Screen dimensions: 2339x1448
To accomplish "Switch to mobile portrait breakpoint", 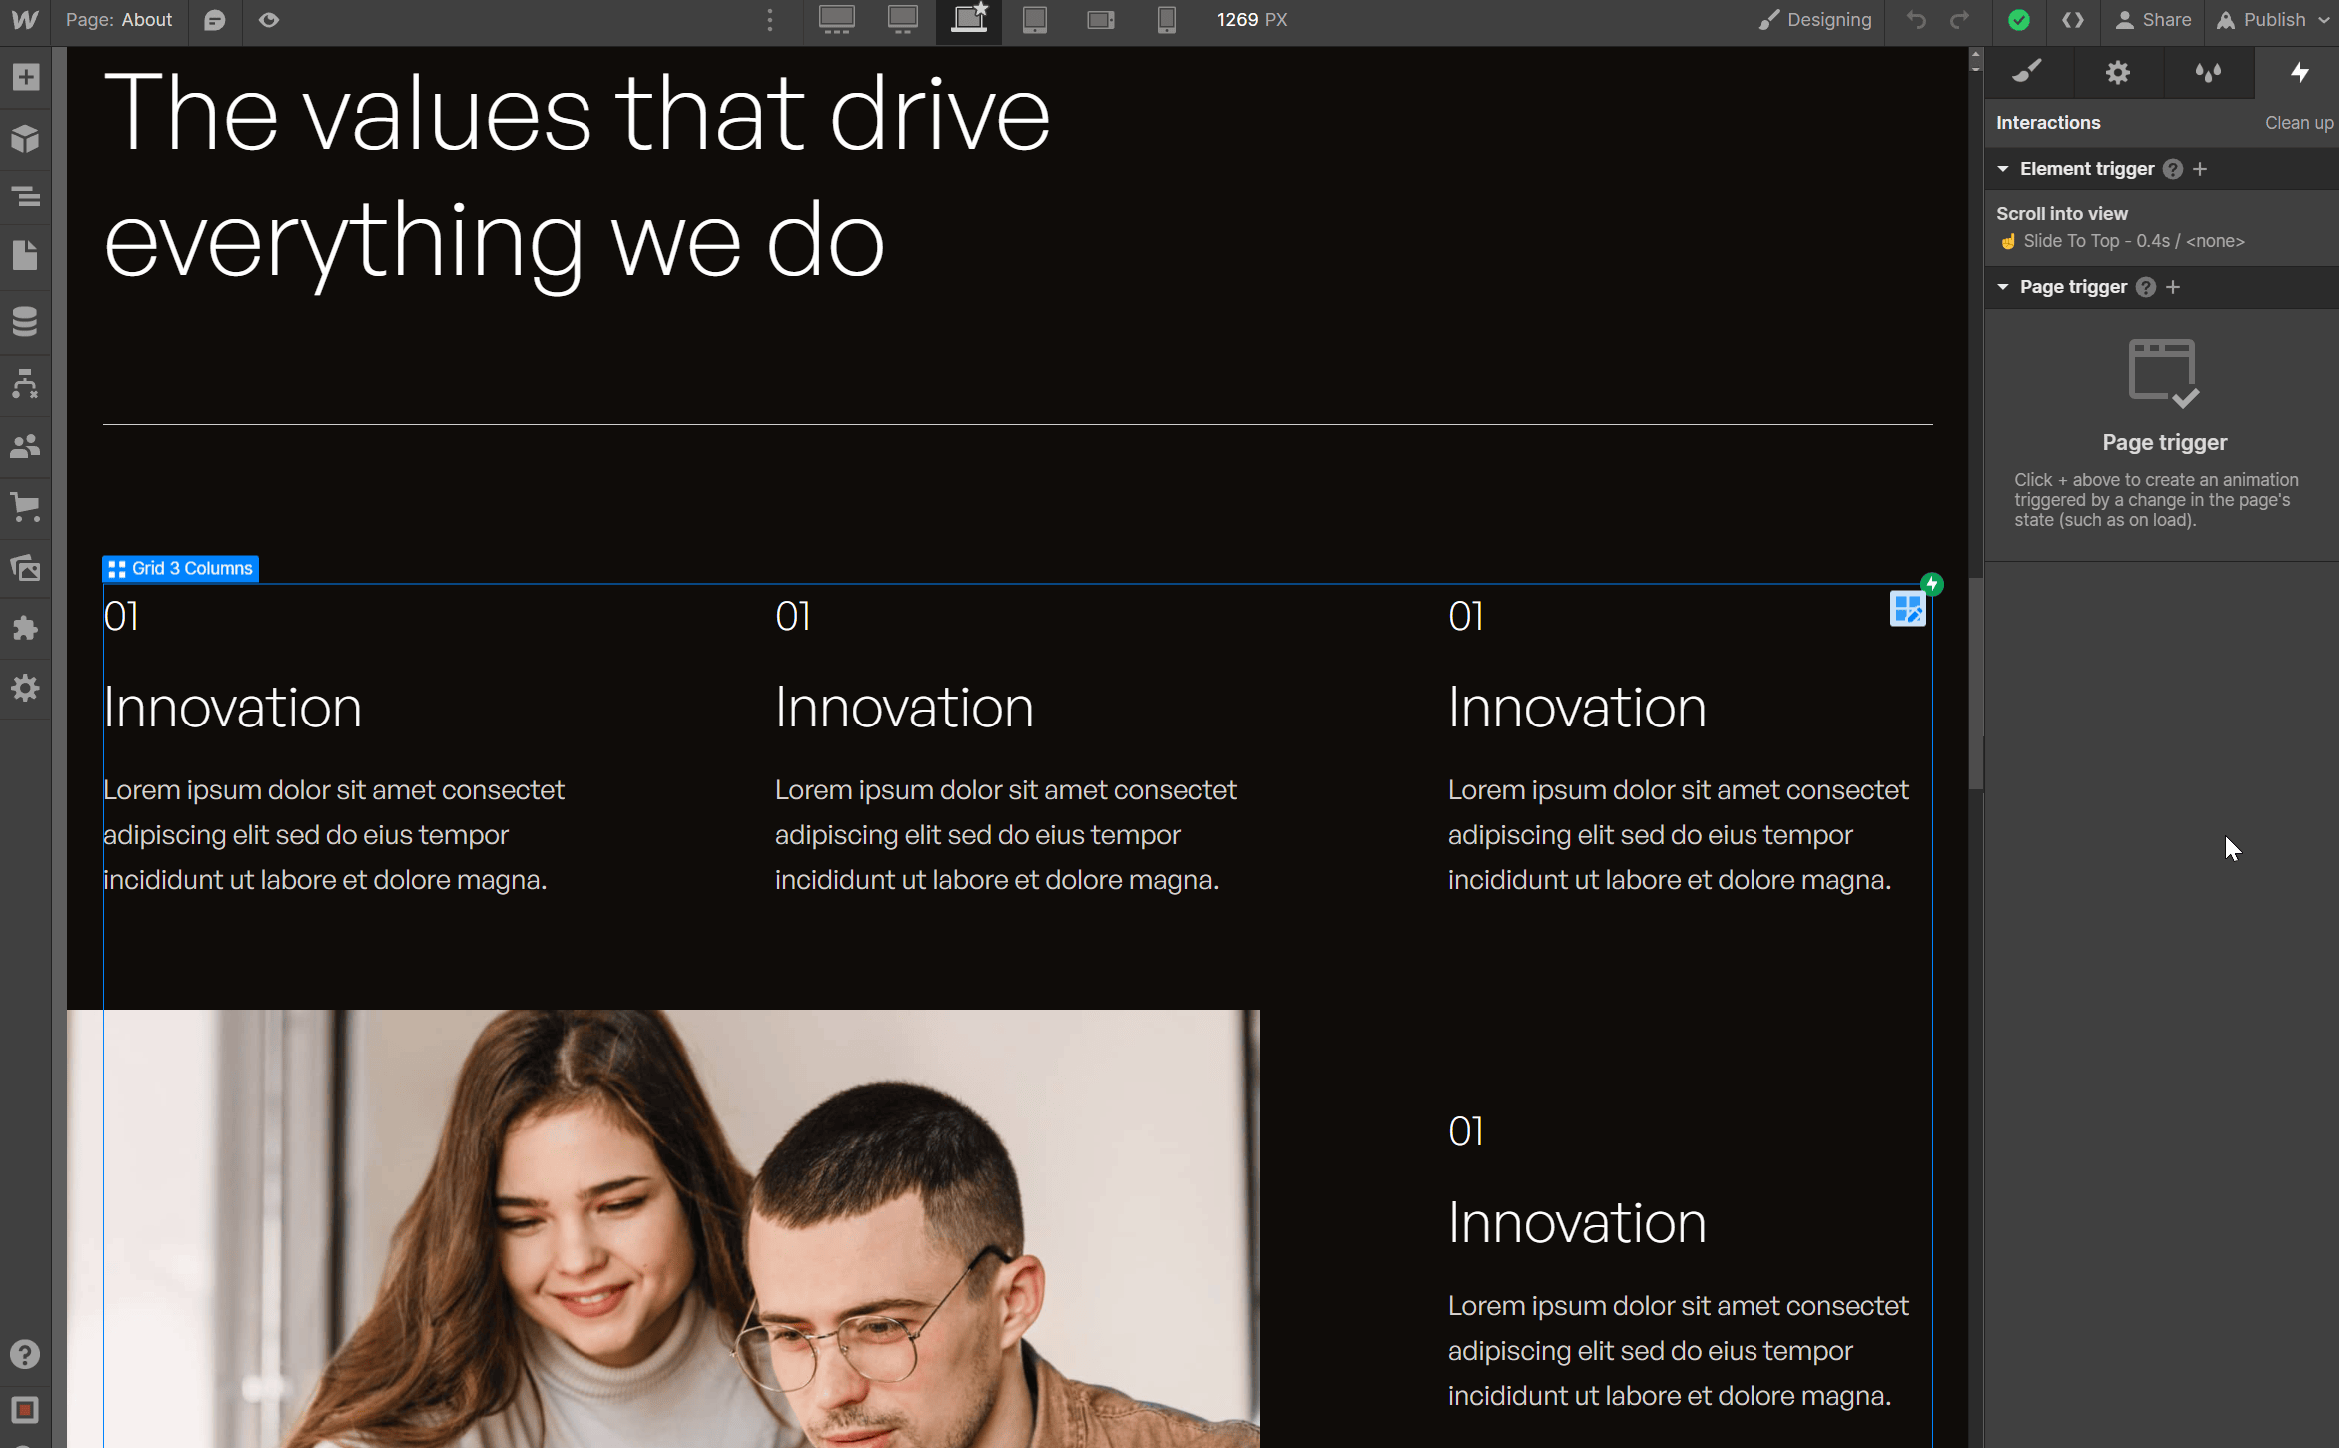I will (x=1166, y=19).
